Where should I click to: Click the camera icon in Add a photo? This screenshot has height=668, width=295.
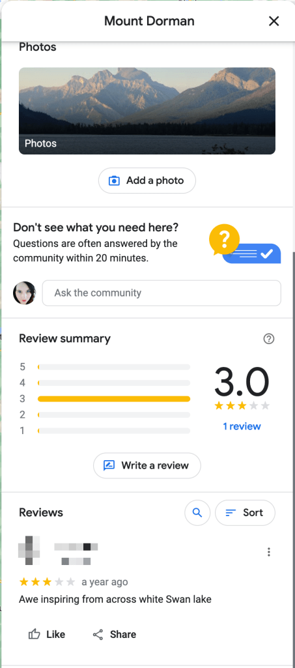[x=114, y=181]
